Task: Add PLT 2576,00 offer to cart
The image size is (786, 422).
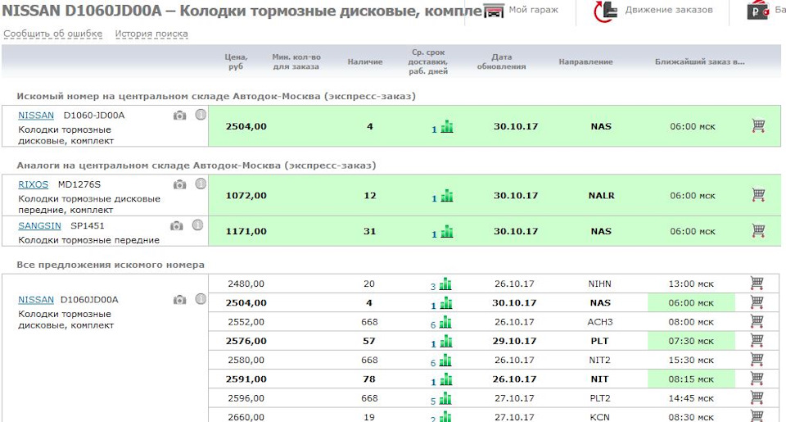Action: tap(757, 340)
